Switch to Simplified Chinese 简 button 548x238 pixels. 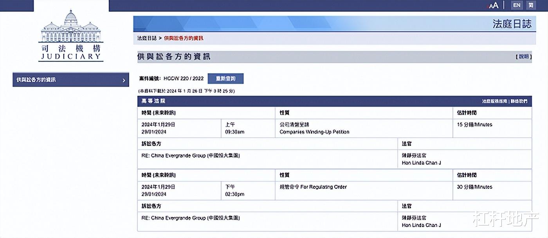(531, 5)
